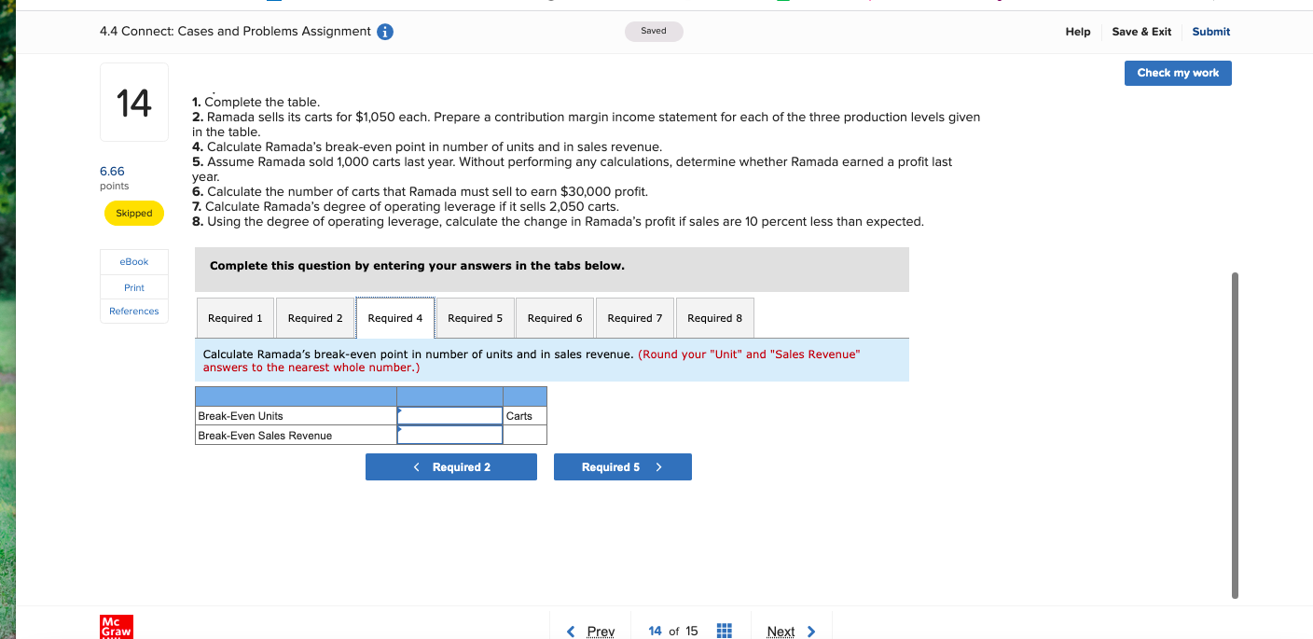Click the McGraw Hill logo

[116, 627]
